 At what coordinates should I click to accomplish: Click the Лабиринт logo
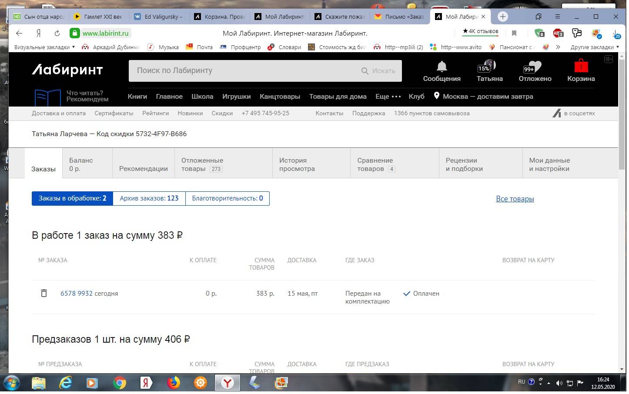(x=67, y=70)
